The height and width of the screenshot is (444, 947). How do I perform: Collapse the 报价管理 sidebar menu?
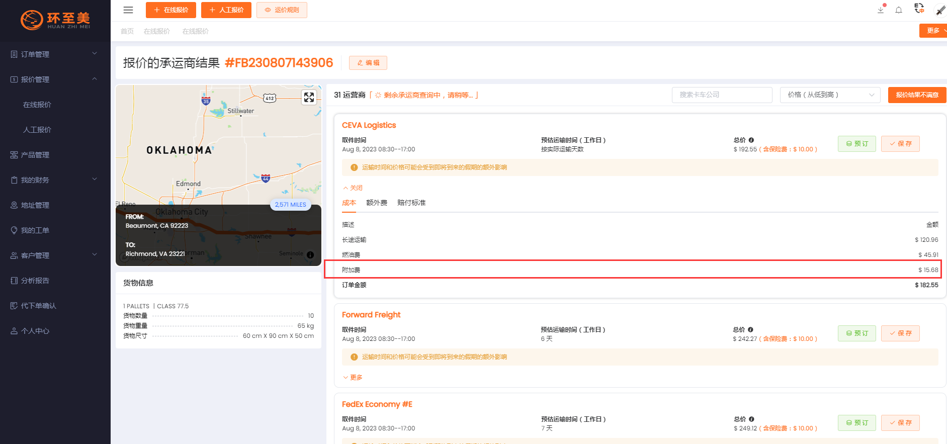pos(55,79)
